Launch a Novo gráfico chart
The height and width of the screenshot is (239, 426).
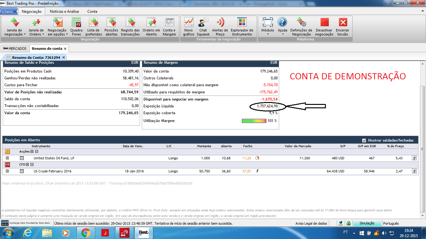tap(189, 26)
